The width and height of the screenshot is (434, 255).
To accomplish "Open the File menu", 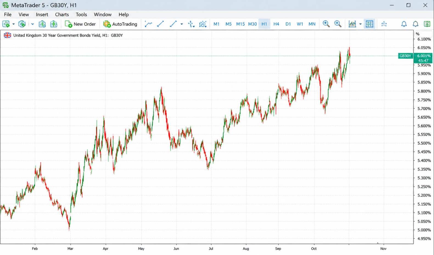I will coord(8,15).
